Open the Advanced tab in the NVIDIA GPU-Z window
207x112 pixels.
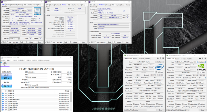coord(183,59)
